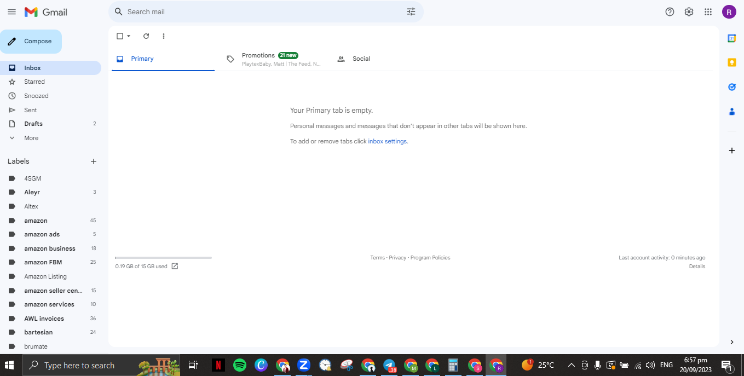Click the search magnifier icon
Screen dimensions: 744x376
(x=118, y=11)
